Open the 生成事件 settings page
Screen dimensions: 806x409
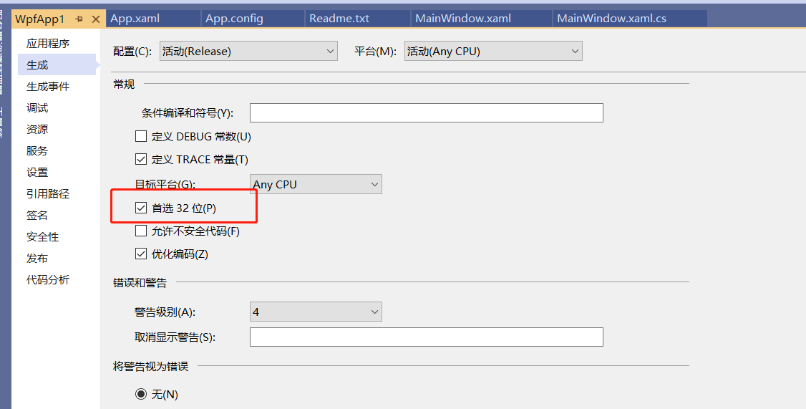48,87
